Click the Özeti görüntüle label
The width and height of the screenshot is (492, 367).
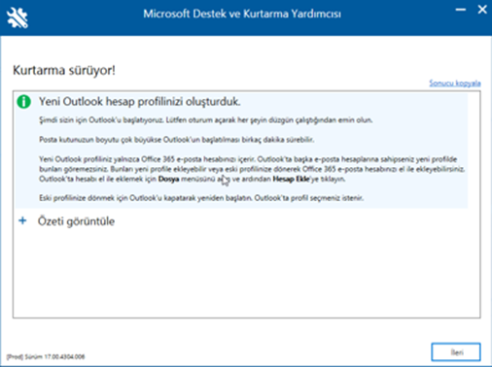tap(76, 221)
